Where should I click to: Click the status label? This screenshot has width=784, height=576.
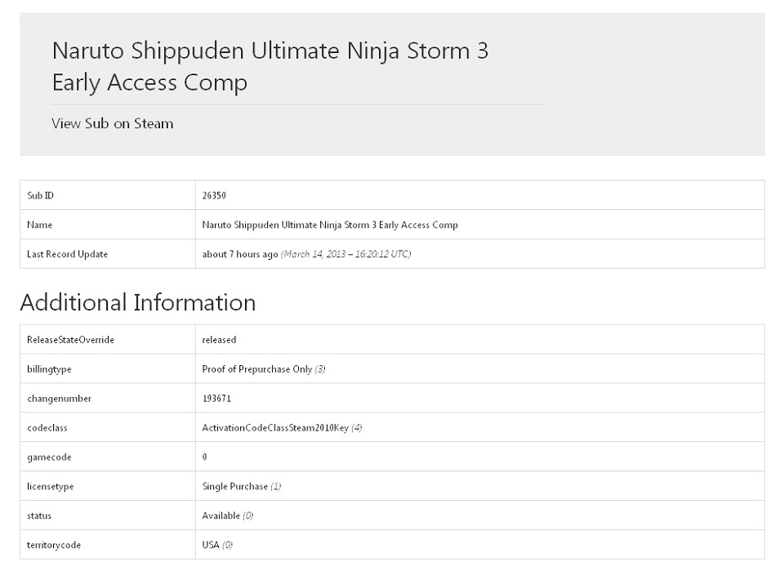(x=39, y=516)
